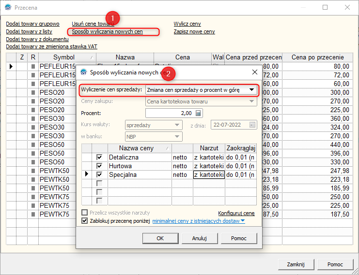The image size is (359, 275).
Task: Select Cena po przecenie value 185,99
Action: [x=317, y=188]
